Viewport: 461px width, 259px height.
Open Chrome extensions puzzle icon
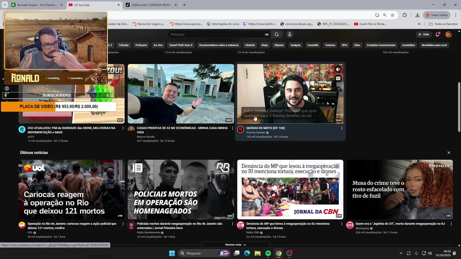tap(405, 15)
